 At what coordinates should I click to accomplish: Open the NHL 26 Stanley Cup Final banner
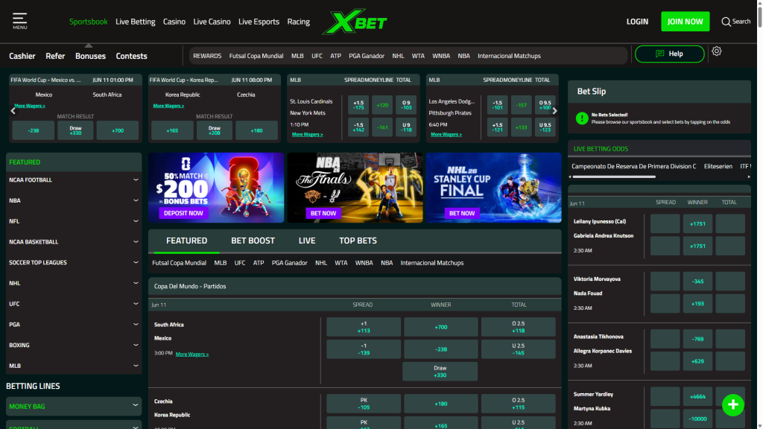pyautogui.click(x=493, y=188)
